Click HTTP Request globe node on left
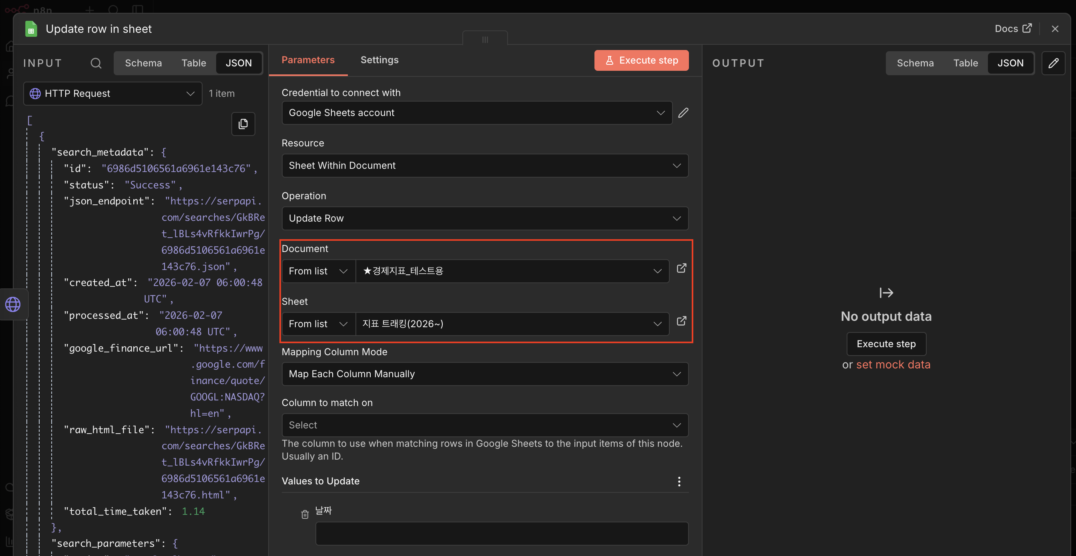The width and height of the screenshot is (1076, 556). tap(13, 304)
